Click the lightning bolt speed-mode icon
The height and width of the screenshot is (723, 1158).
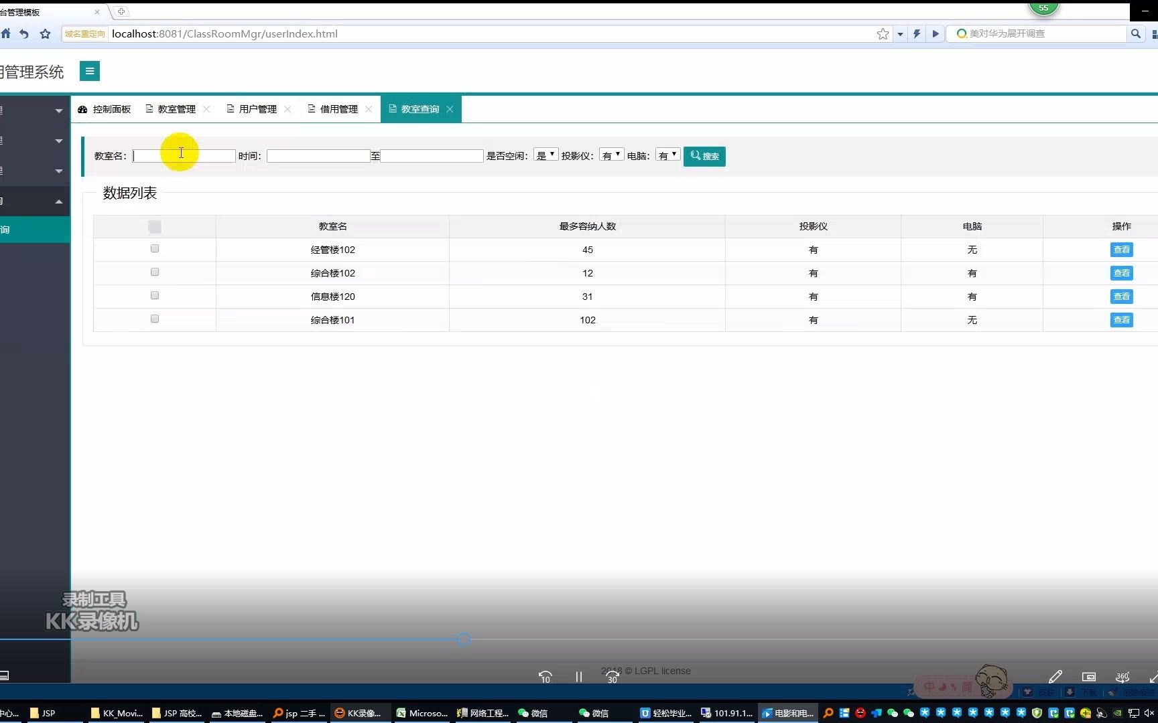click(917, 33)
